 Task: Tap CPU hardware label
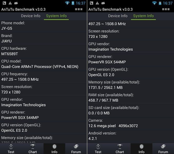pos(14,48)
